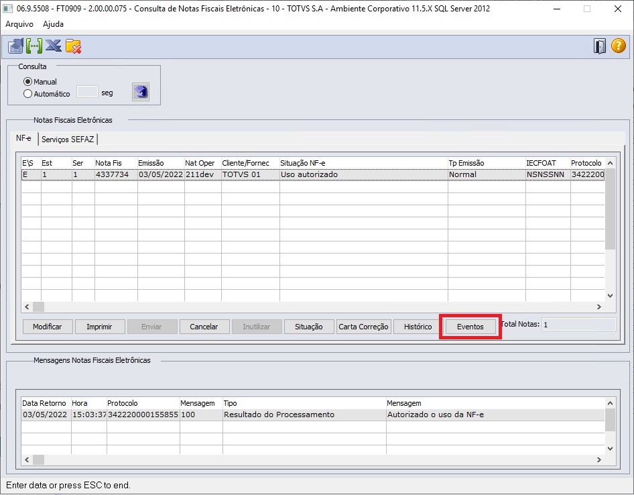Click the seconds interval input field
This screenshot has height=495, width=634.
[x=87, y=93]
